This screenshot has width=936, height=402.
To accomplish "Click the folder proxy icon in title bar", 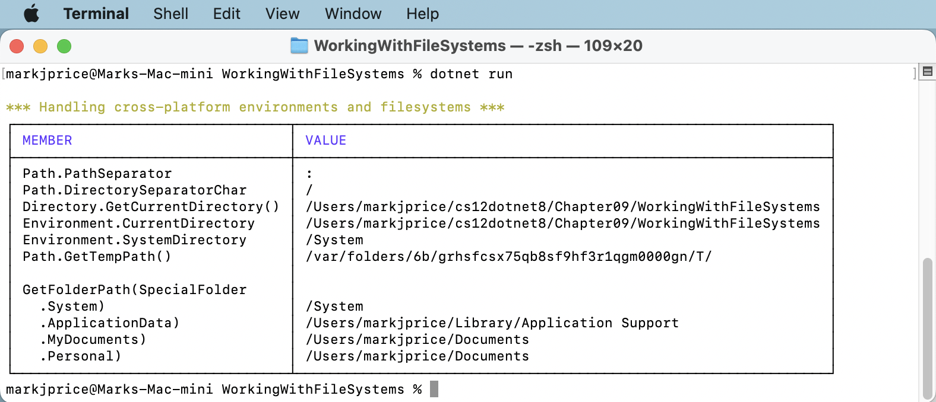I will coord(299,46).
